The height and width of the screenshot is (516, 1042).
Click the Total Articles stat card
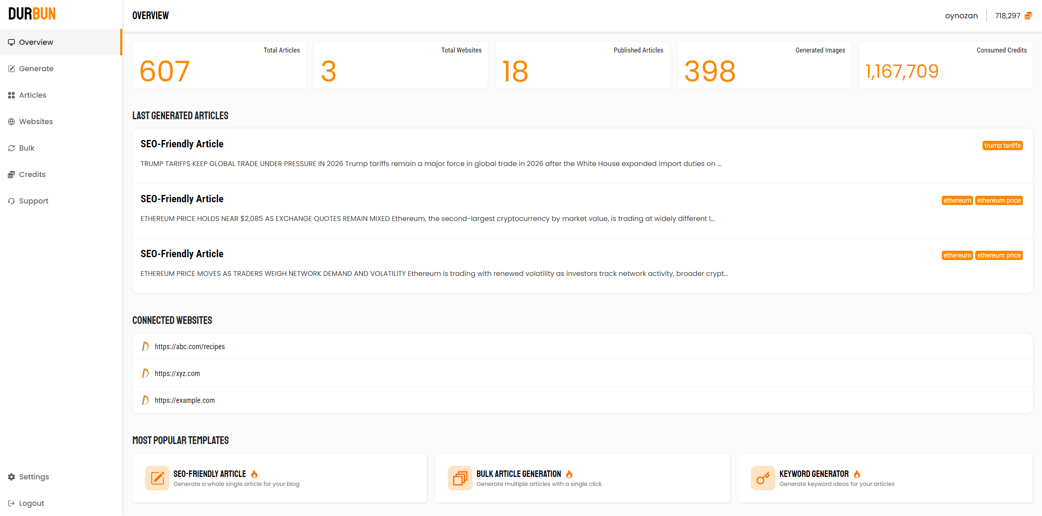(x=219, y=66)
